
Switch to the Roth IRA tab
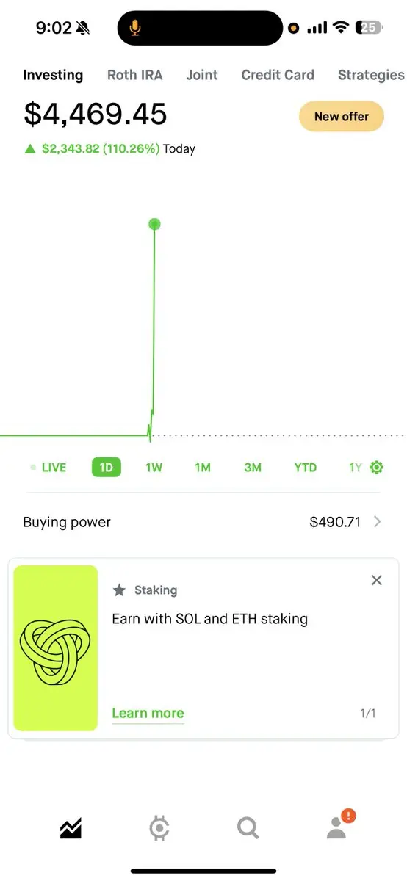(135, 75)
